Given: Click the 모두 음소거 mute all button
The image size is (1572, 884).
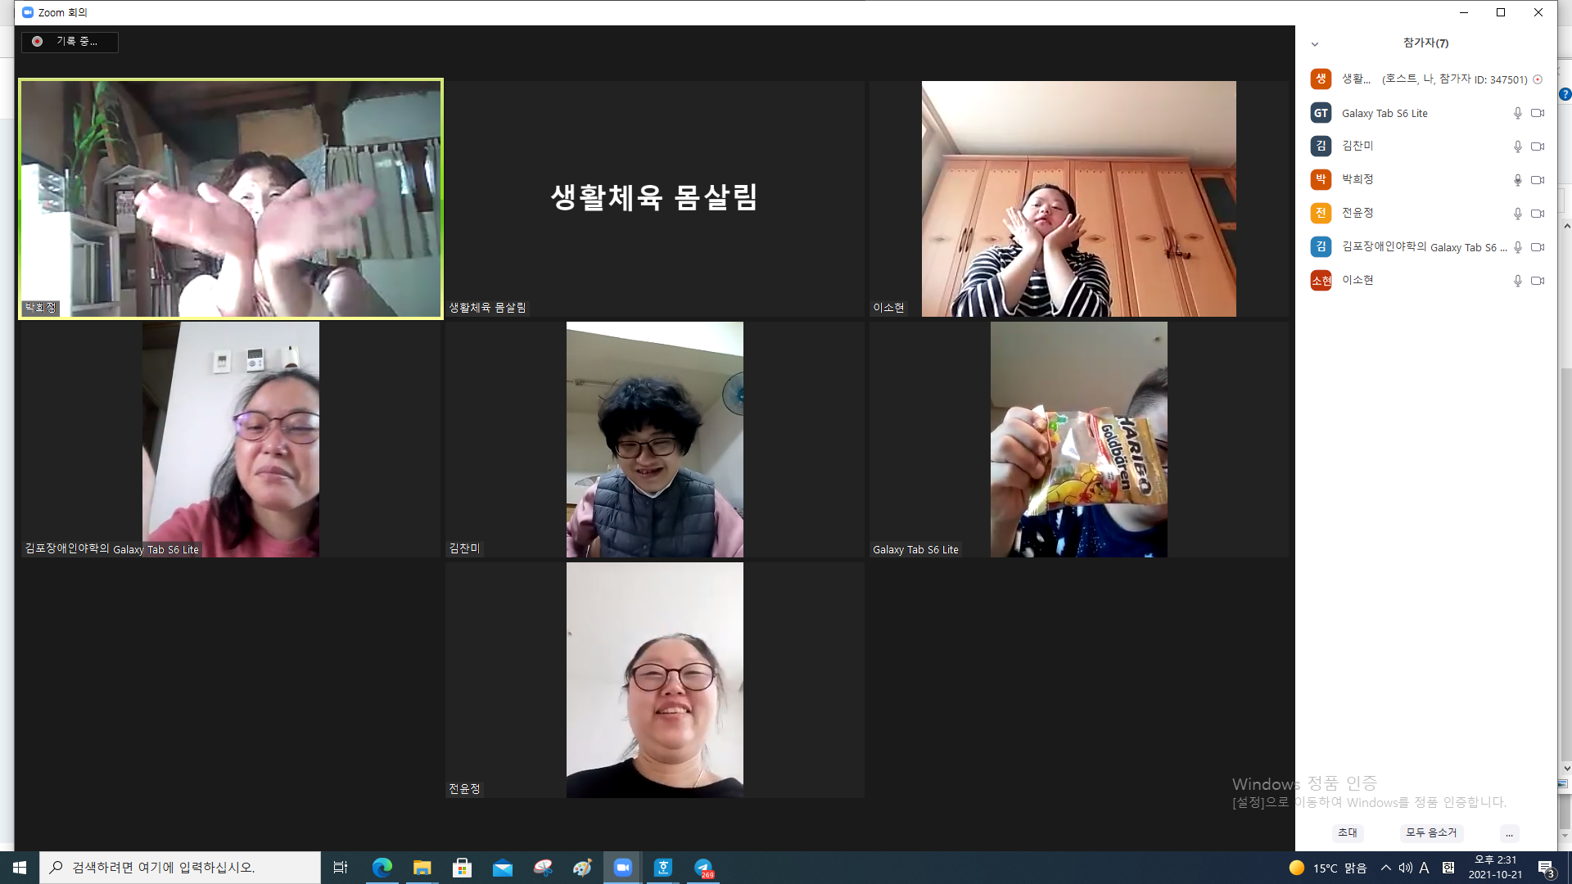Looking at the screenshot, I should (1431, 832).
